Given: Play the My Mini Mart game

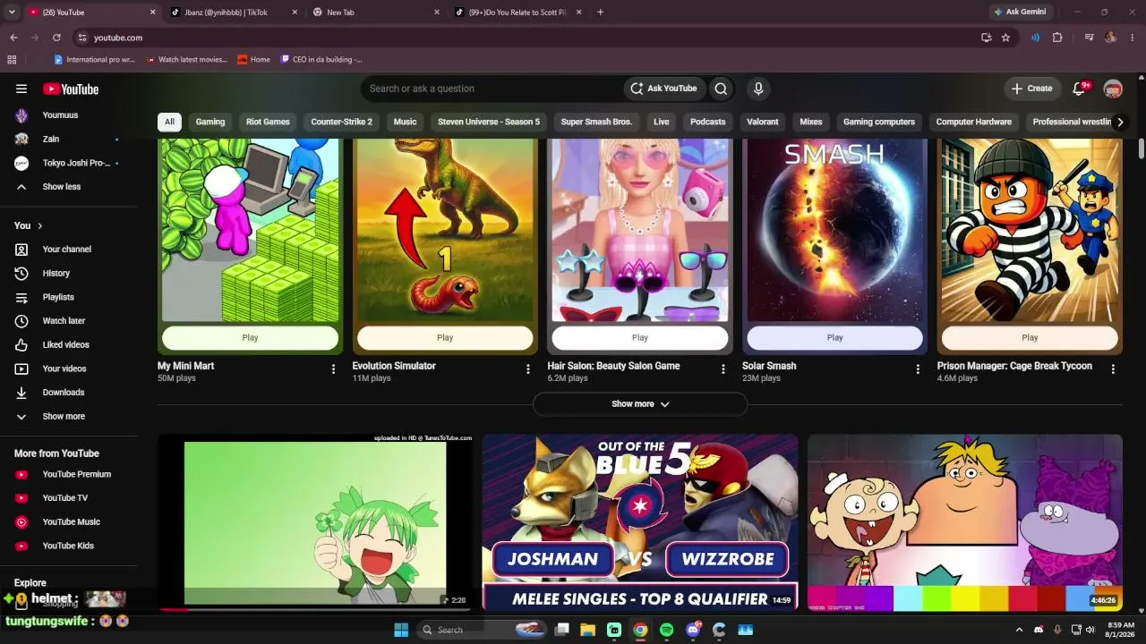Looking at the screenshot, I should 250,337.
